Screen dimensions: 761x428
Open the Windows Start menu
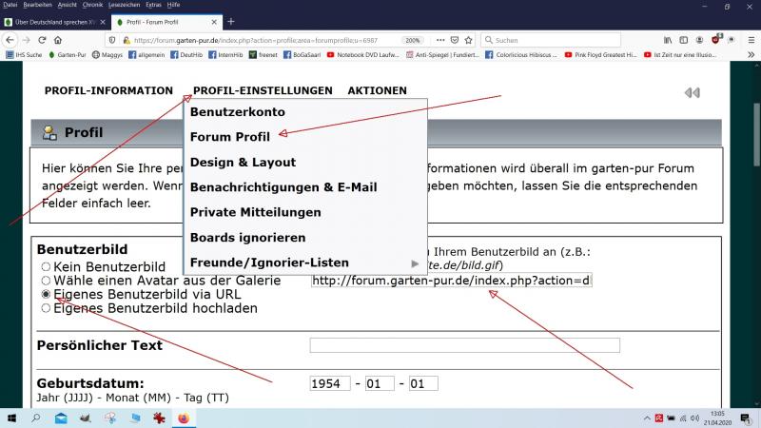coord(12,418)
